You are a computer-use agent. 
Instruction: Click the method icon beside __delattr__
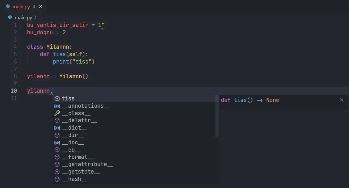coord(57,121)
